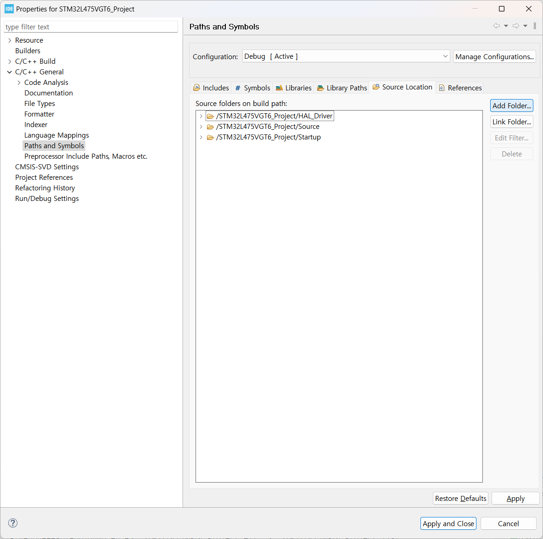The width and height of the screenshot is (543, 539).
Task: Click the Cancel button
Action: click(509, 523)
